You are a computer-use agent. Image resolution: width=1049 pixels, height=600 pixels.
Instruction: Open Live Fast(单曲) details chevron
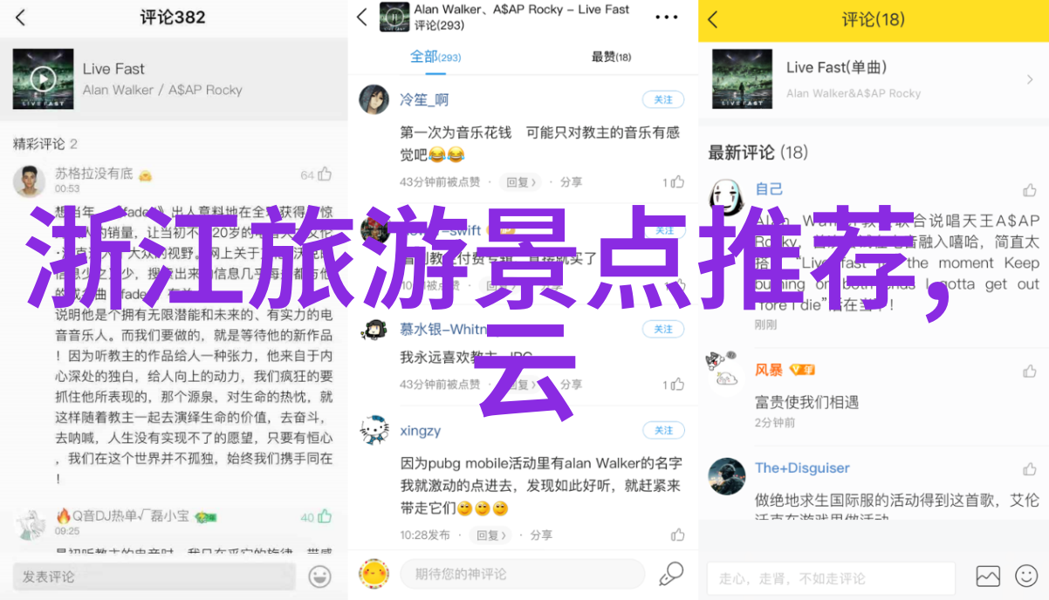[x=1029, y=79]
